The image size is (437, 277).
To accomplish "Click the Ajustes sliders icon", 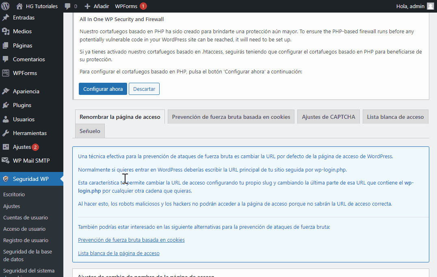I will [6, 147].
